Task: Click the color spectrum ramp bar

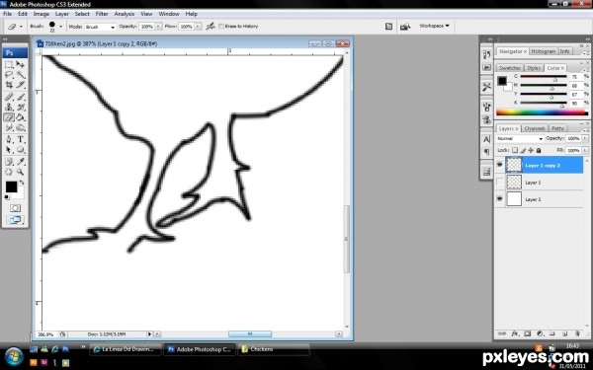Action: [x=542, y=112]
